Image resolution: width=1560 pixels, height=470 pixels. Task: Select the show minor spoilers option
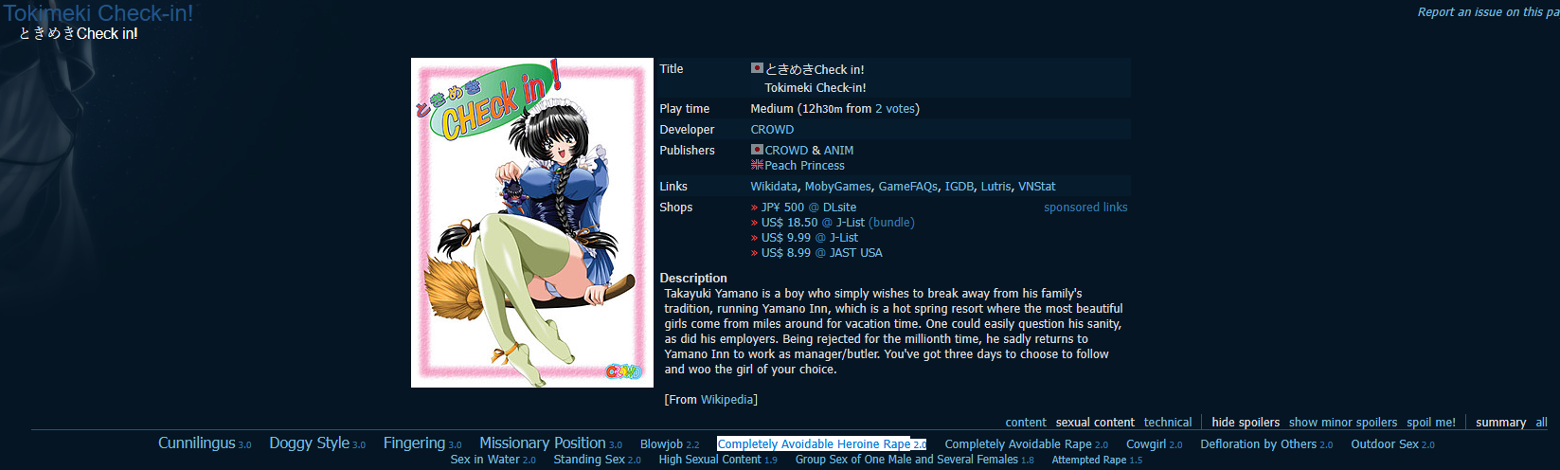[x=1343, y=423]
